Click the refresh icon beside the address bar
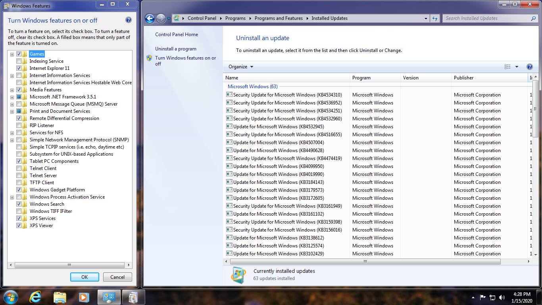Image resolution: width=542 pixels, height=305 pixels. click(x=435, y=18)
